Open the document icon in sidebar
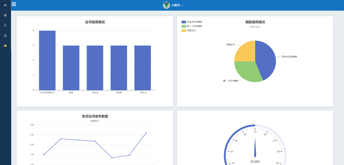 click(x=5, y=25)
